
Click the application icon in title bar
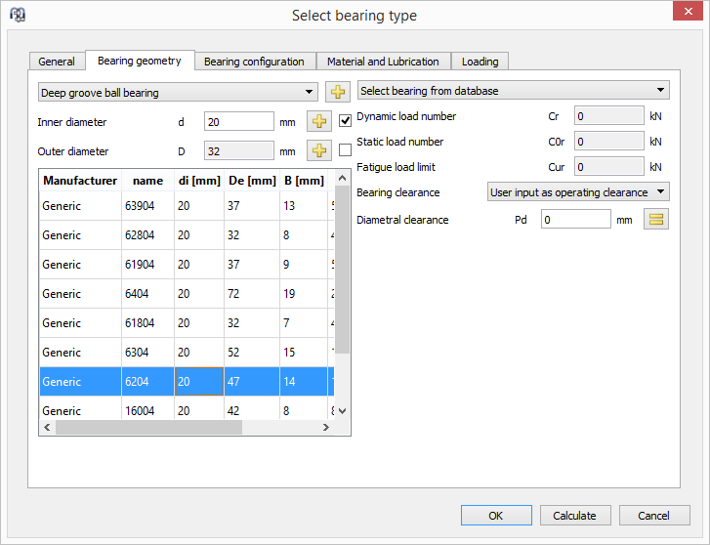[17, 15]
